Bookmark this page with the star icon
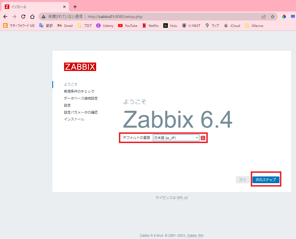Screen dimensions: 296x239 [x=272, y=17]
